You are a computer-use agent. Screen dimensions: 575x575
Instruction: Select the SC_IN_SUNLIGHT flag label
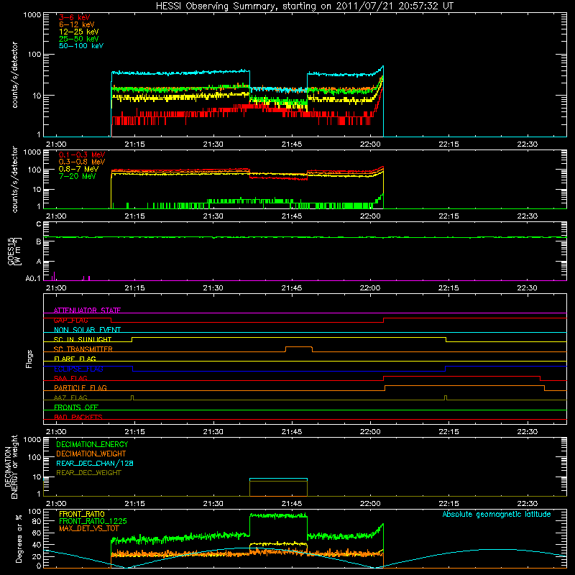pos(83,339)
